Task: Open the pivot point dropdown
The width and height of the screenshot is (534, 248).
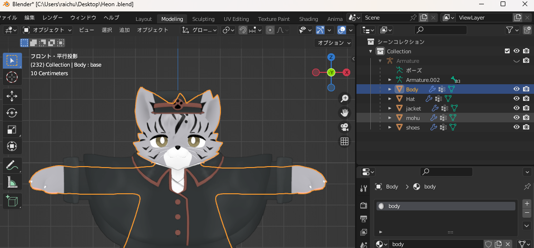Action: click(x=229, y=30)
